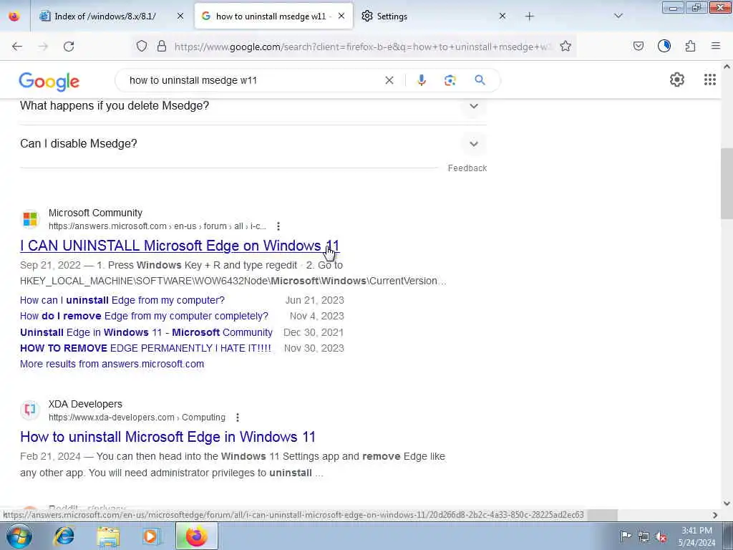Screen dimensions: 733x550
Task: Click the Google search magnifier button
Action: (480, 80)
